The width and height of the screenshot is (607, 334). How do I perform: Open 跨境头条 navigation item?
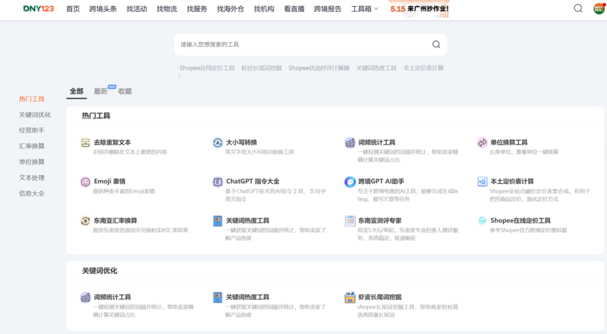103,9
